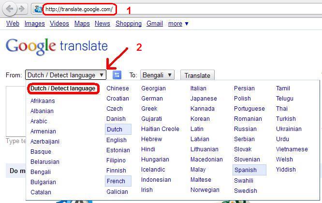Open the Maps link

pyautogui.click(x=82, y=24)
